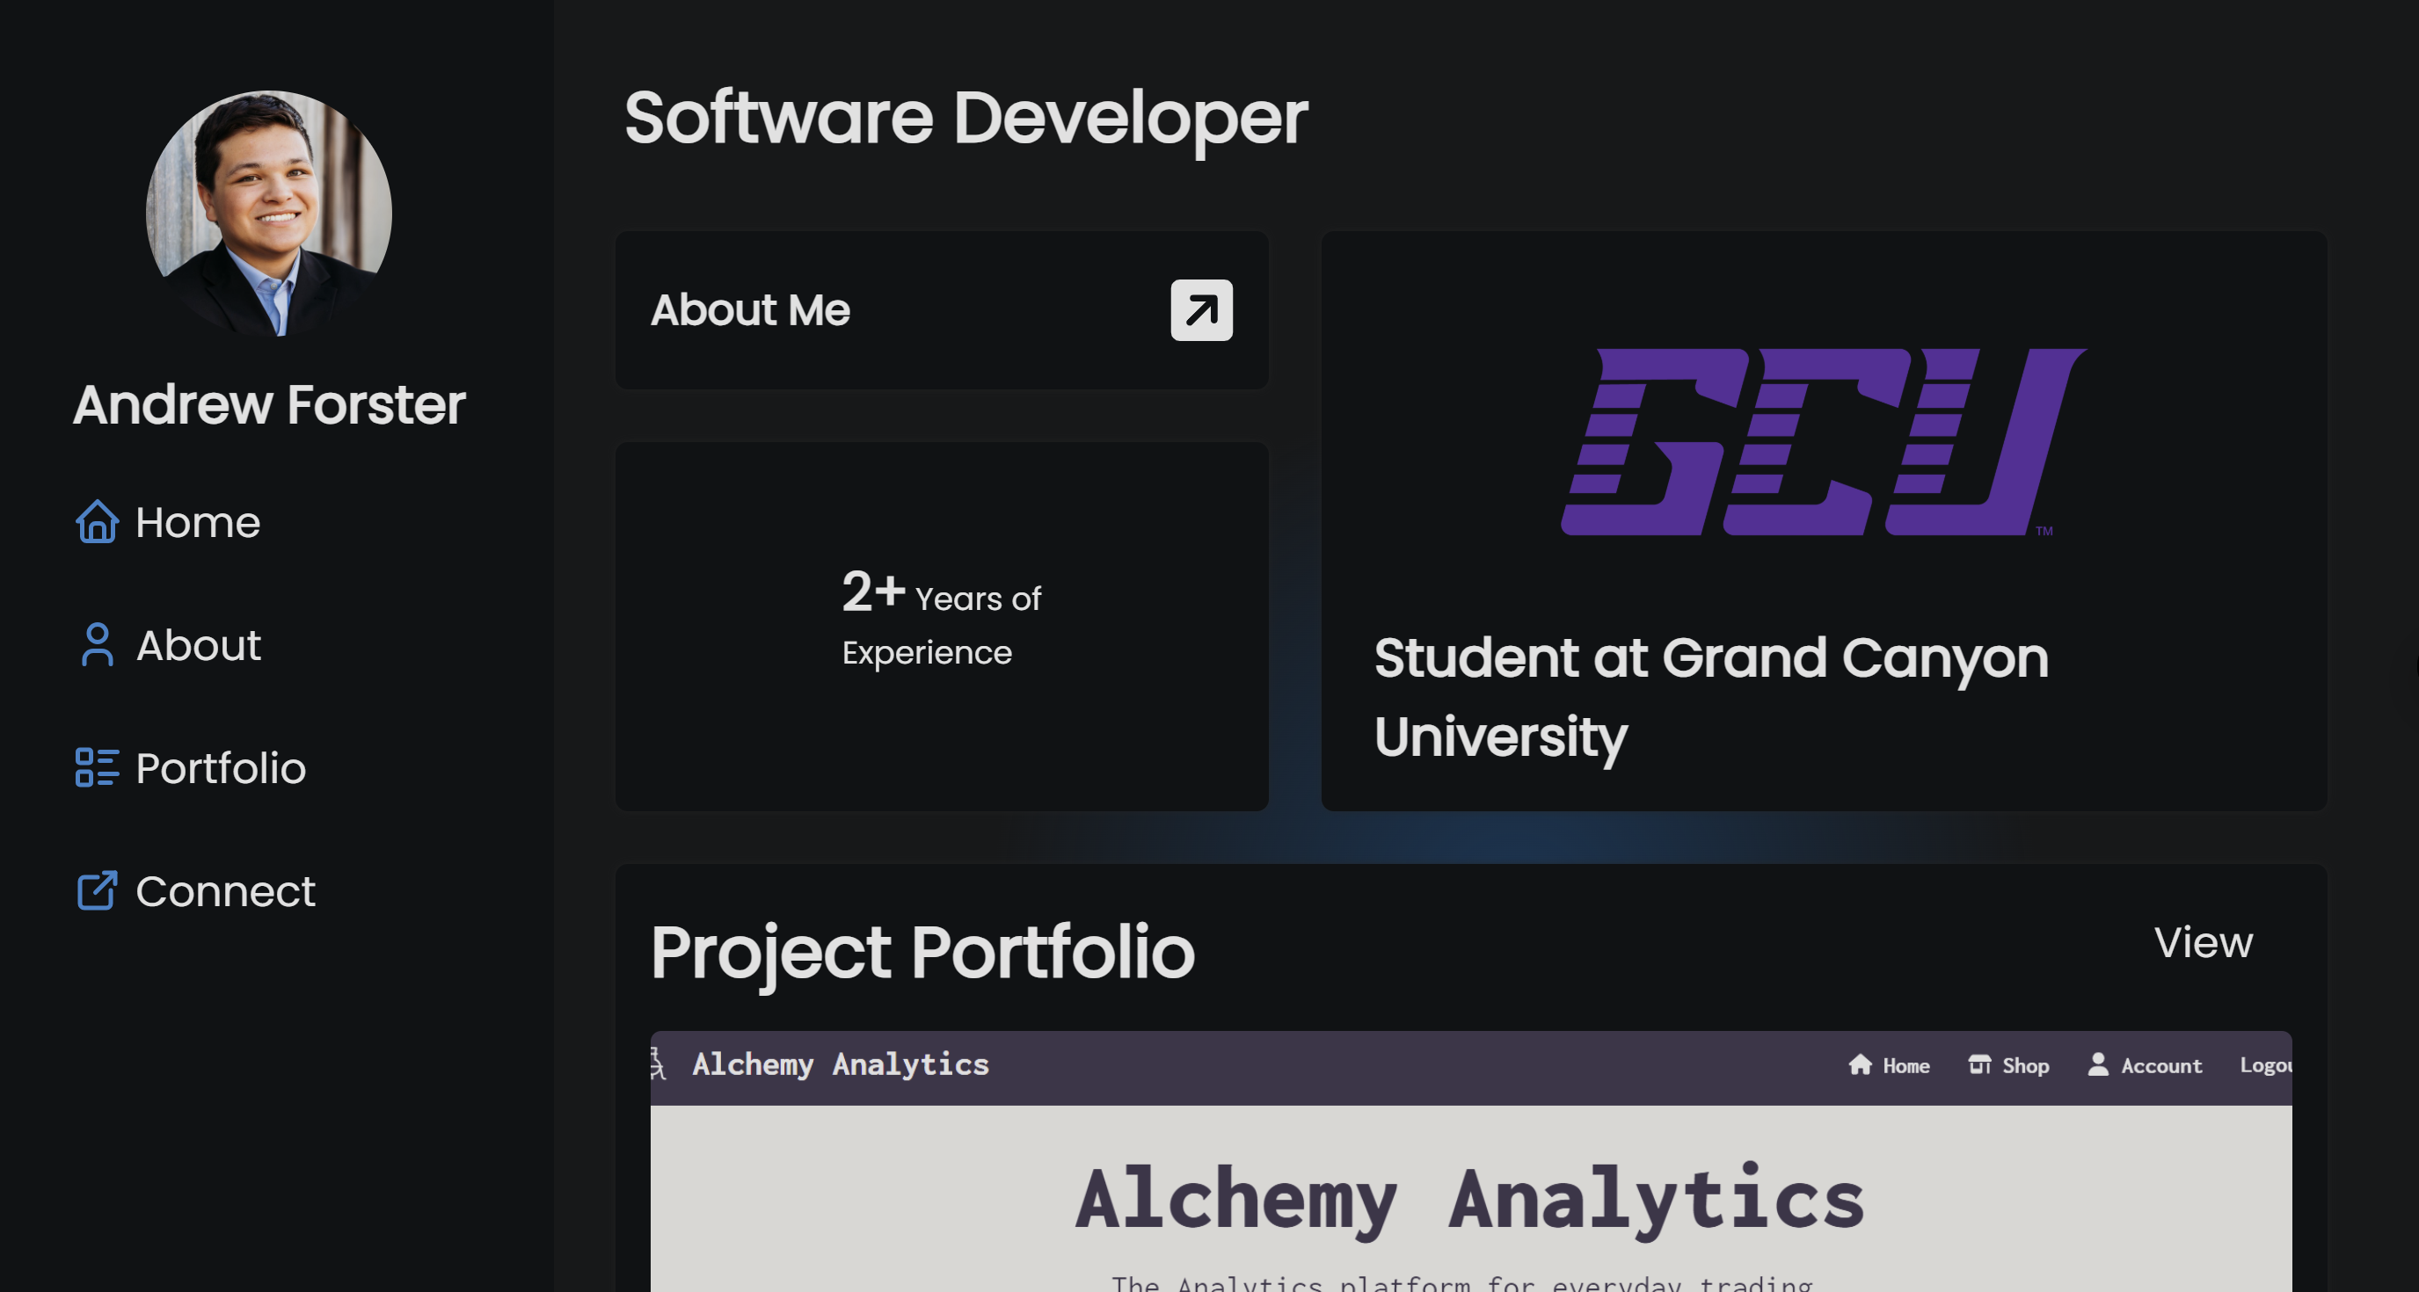Click the person icon next to About
The width and height of the screenshot is (2419, 1292).
coord(97,646)
